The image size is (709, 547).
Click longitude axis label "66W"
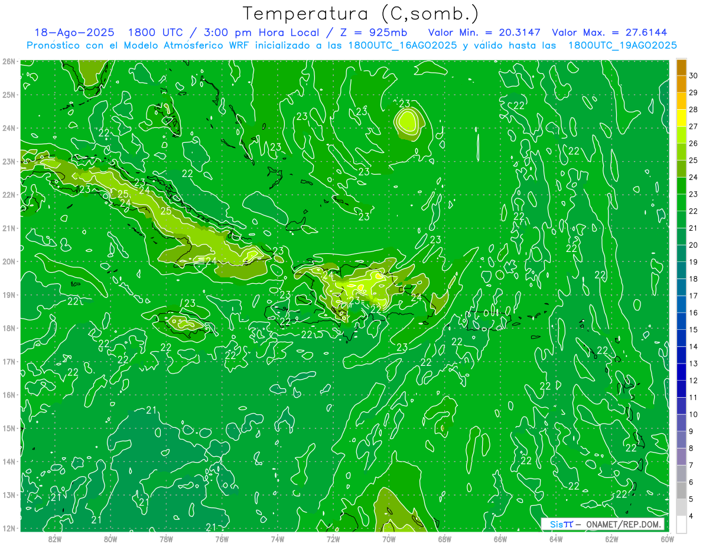click(x=500, y=539)
